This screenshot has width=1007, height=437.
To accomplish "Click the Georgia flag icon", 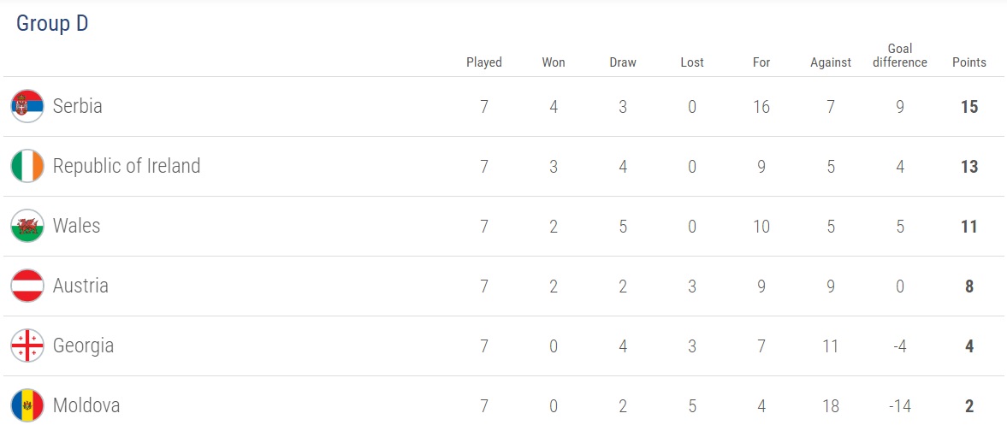I will [x=27, y=345].
